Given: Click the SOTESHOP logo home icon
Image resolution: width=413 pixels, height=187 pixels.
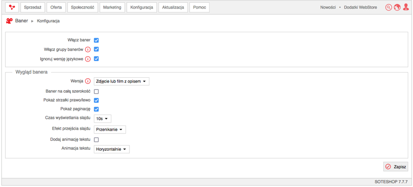Looking at the screenshot, I should [12, 7].
